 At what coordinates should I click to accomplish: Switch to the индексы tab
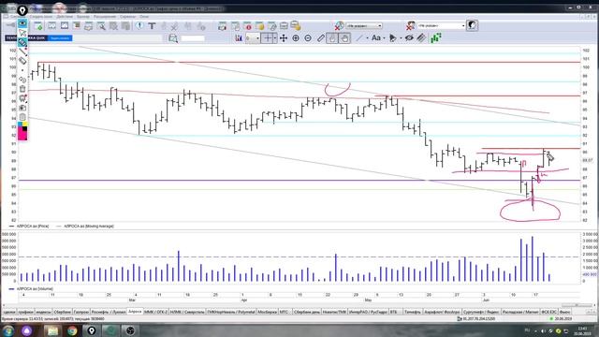[x=44, y=312]
